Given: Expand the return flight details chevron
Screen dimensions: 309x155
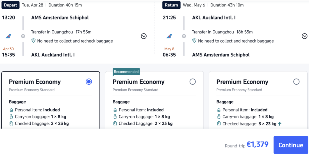Looking at the screenshot, I should tap(305, 36).
